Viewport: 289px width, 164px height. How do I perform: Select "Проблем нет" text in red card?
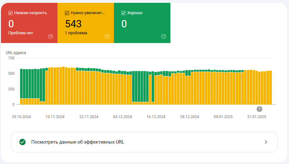point(21,33)
